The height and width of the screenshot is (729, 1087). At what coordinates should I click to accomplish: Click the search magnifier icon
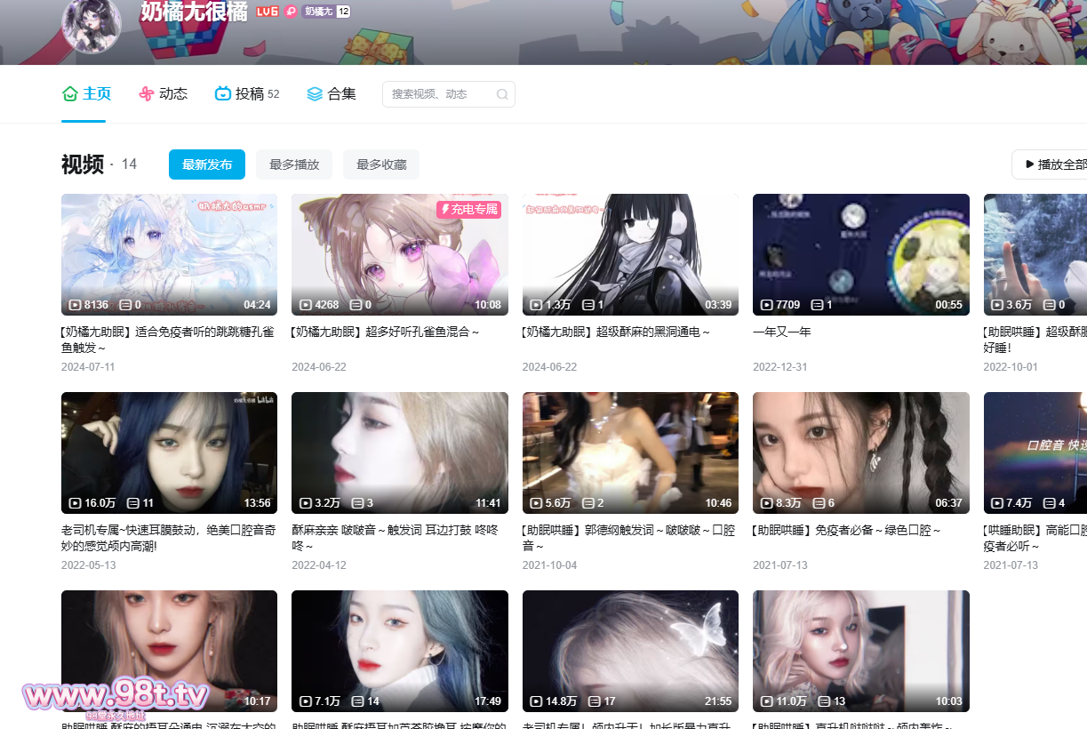tap(502, 94)
